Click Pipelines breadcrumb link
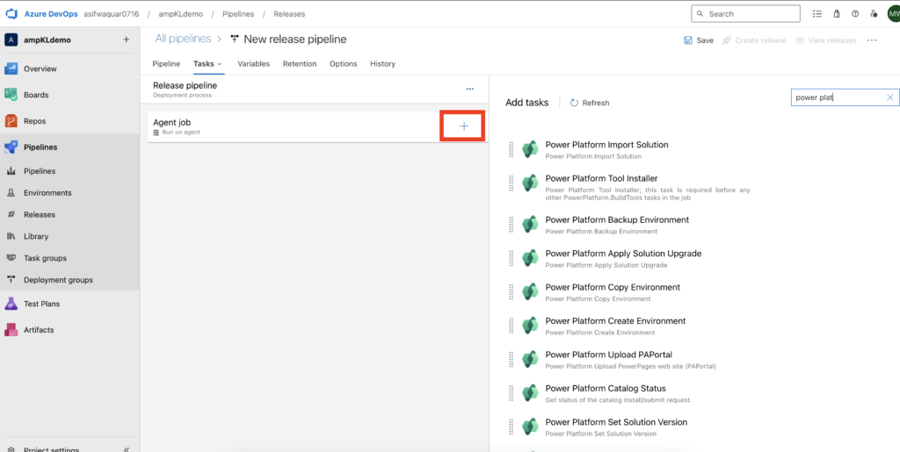The width and height of the screenshot is (900, 452). coord(238,14)
